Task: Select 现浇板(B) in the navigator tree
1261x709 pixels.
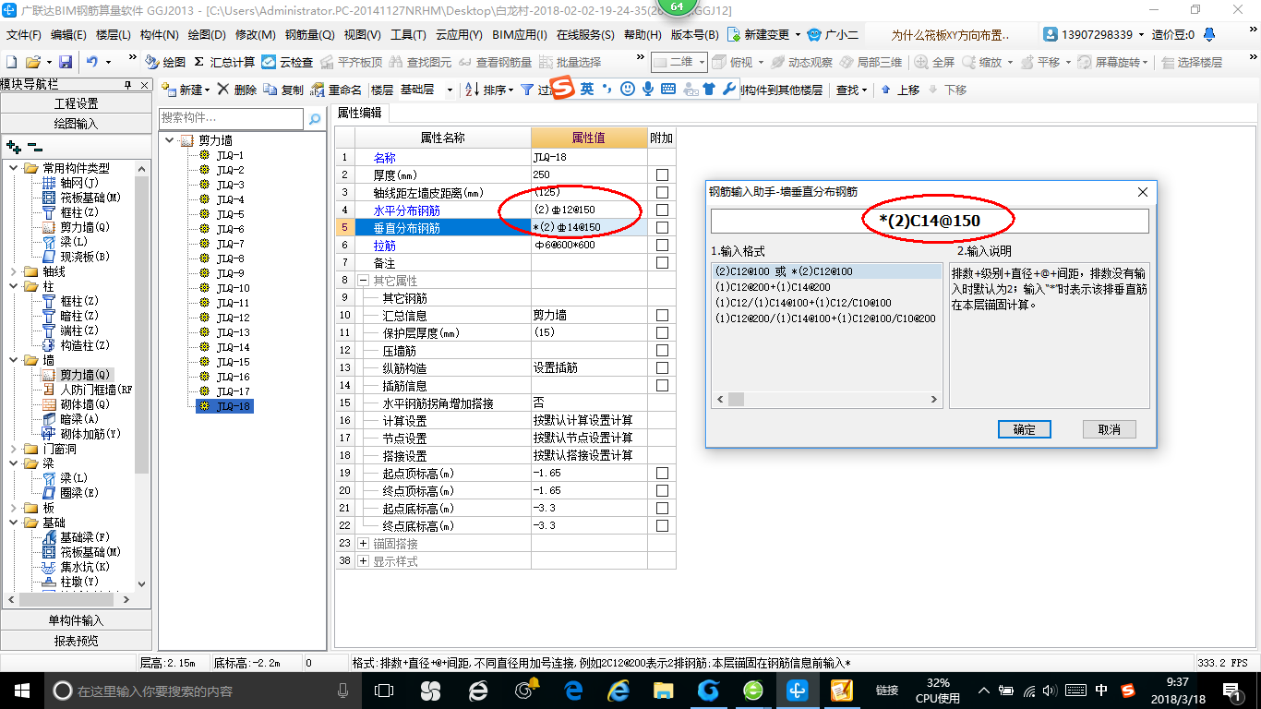Action: (77, 257)
